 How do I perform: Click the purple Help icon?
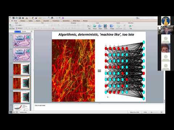(x=63, y=18)
